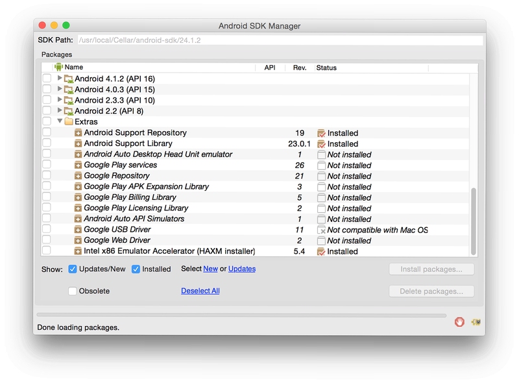This screenshot has height=383, width=519.
Task: Click the Not compatible status icon for Google USB Driver
Action: [x=321, y=230]
